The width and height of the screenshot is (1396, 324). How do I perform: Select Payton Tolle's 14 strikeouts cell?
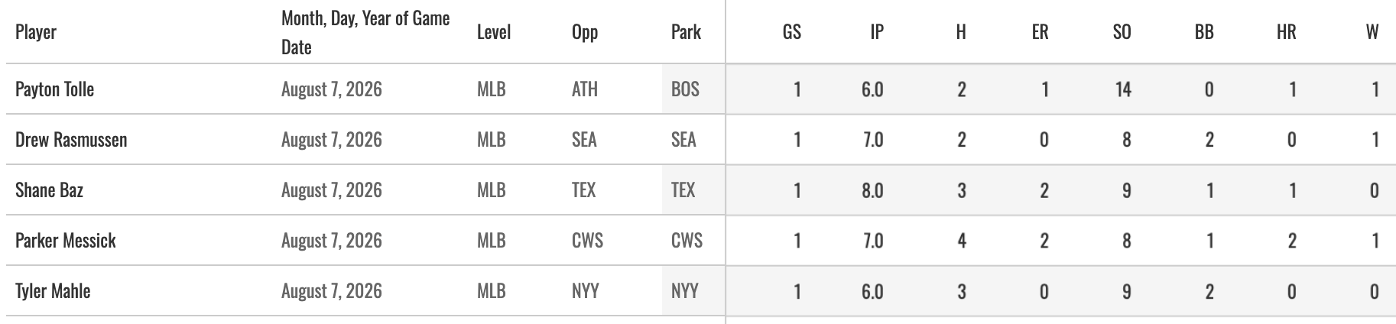1122,89
